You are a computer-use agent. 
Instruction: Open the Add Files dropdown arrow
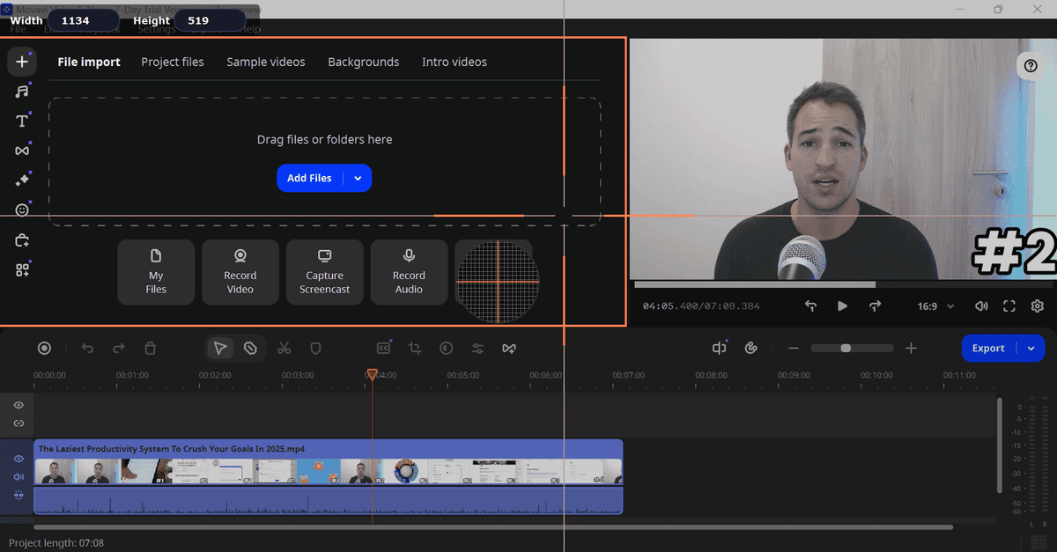point(358,178)
